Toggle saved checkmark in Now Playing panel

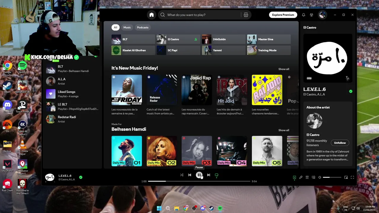click(351, 91)
